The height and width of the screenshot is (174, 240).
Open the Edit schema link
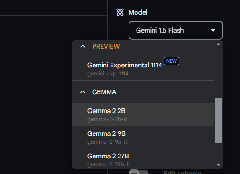(x=182, y=172)
